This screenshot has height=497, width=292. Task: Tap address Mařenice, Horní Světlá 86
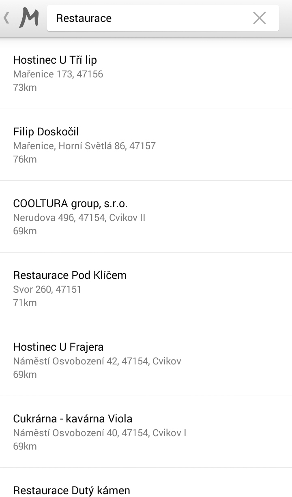pyautogui.click(x=84, y=146)
